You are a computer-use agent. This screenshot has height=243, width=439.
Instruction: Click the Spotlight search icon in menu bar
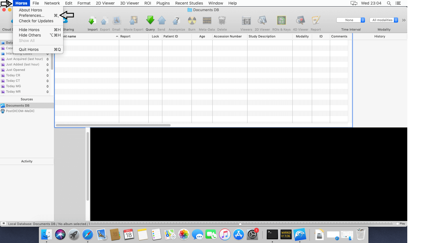(389, 3)
